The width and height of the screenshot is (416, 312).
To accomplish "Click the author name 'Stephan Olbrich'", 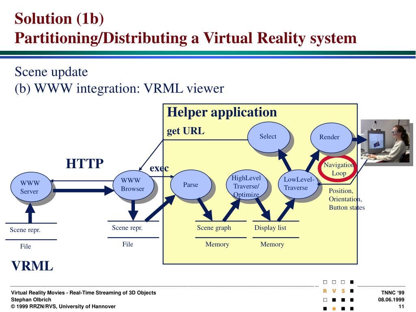I will coord(31,299).
